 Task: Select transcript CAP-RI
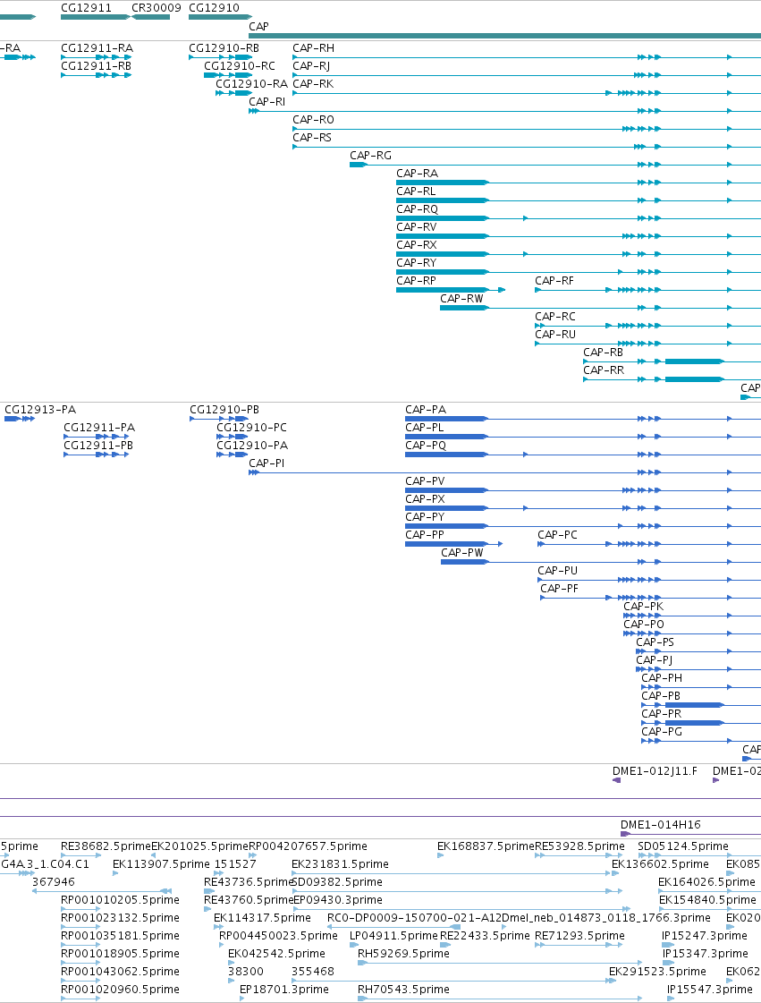tap(504, 111)
